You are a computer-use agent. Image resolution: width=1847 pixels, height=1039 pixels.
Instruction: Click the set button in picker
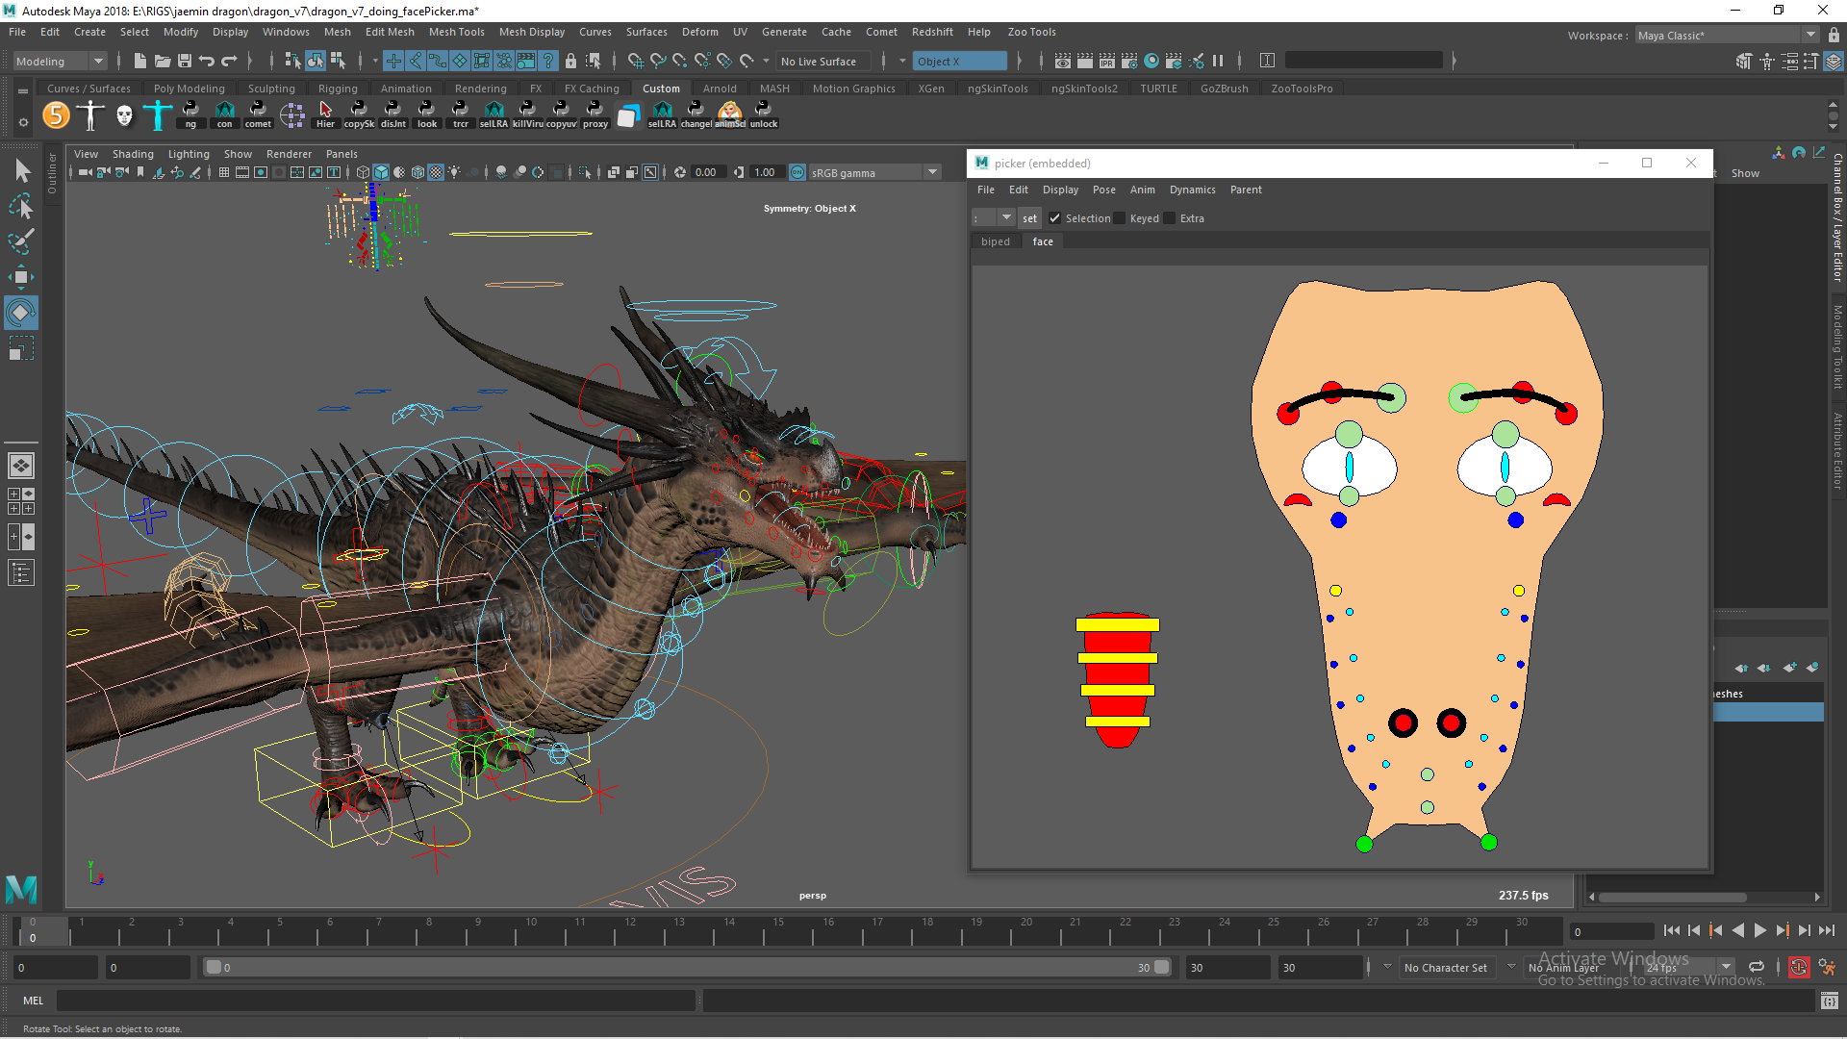[x=1029, y=218]
